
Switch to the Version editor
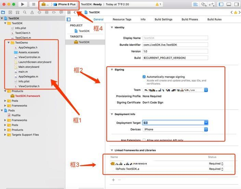pos(211,4)
